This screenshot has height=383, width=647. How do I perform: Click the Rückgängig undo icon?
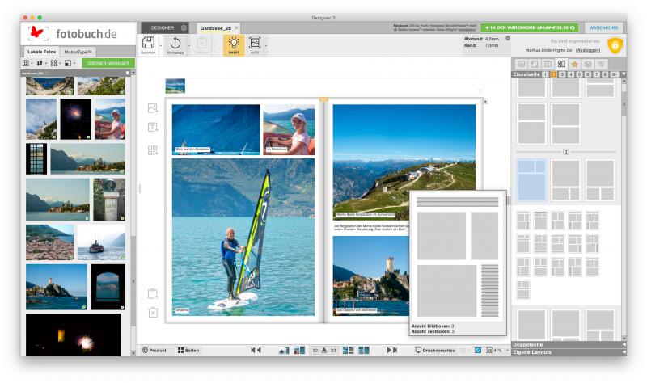pos(175,44)
